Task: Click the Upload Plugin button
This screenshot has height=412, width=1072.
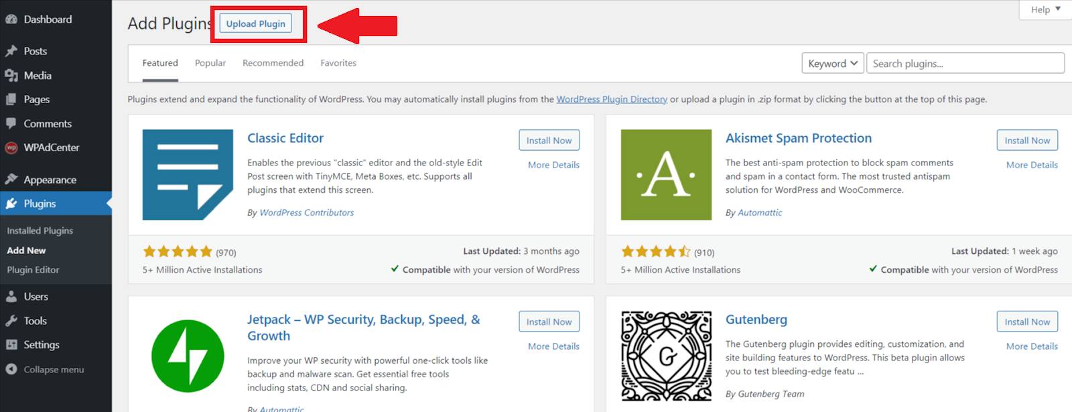Action: click(x=255, y=23)
